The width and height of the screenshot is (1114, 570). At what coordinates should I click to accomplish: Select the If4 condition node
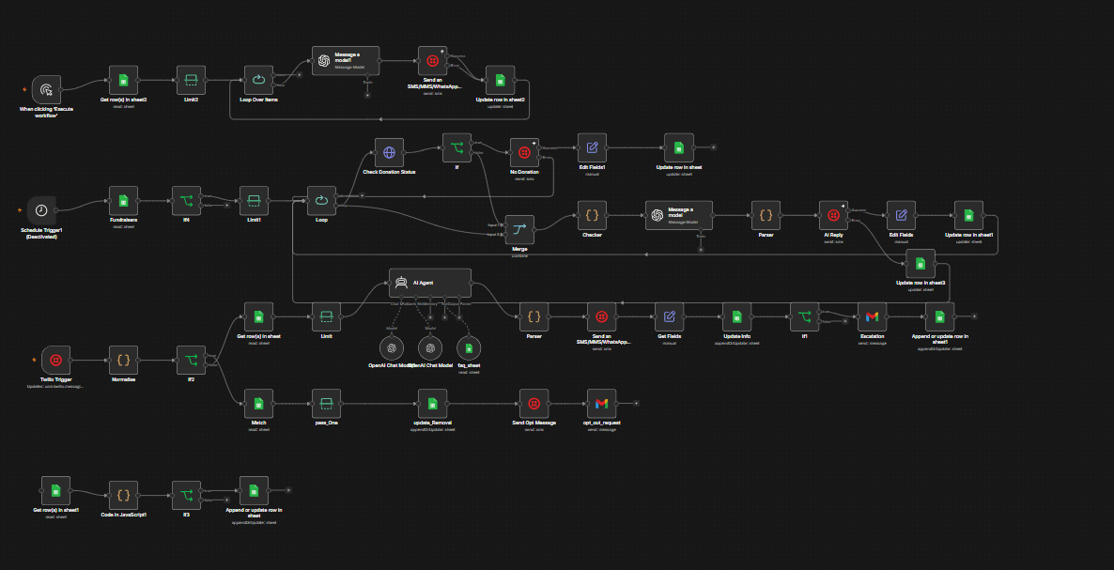tap(186, 201)
